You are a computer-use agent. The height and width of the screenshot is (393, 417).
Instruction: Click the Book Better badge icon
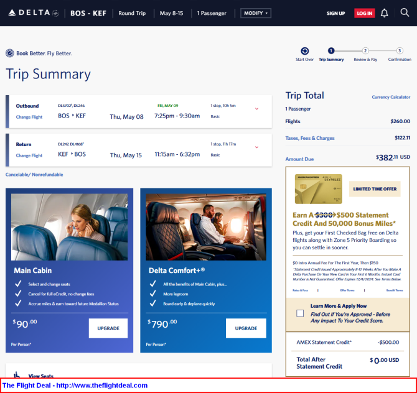point(10,53)
